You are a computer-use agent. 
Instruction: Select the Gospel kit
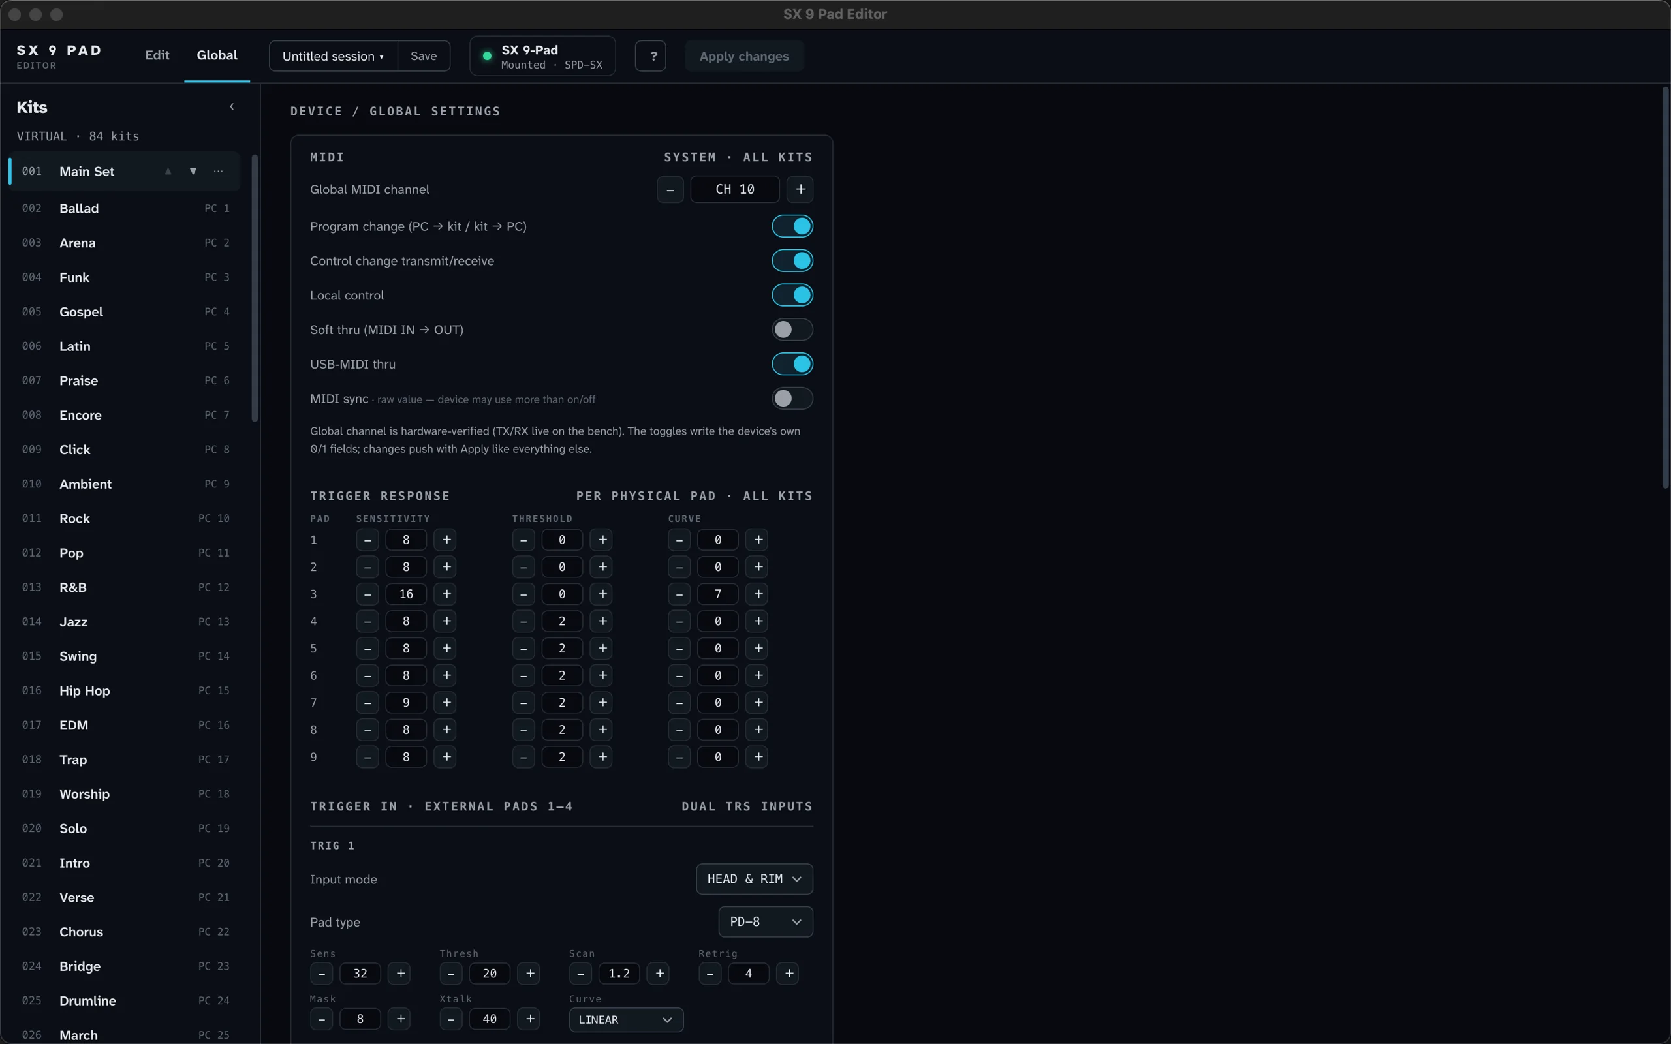point(124,312)
